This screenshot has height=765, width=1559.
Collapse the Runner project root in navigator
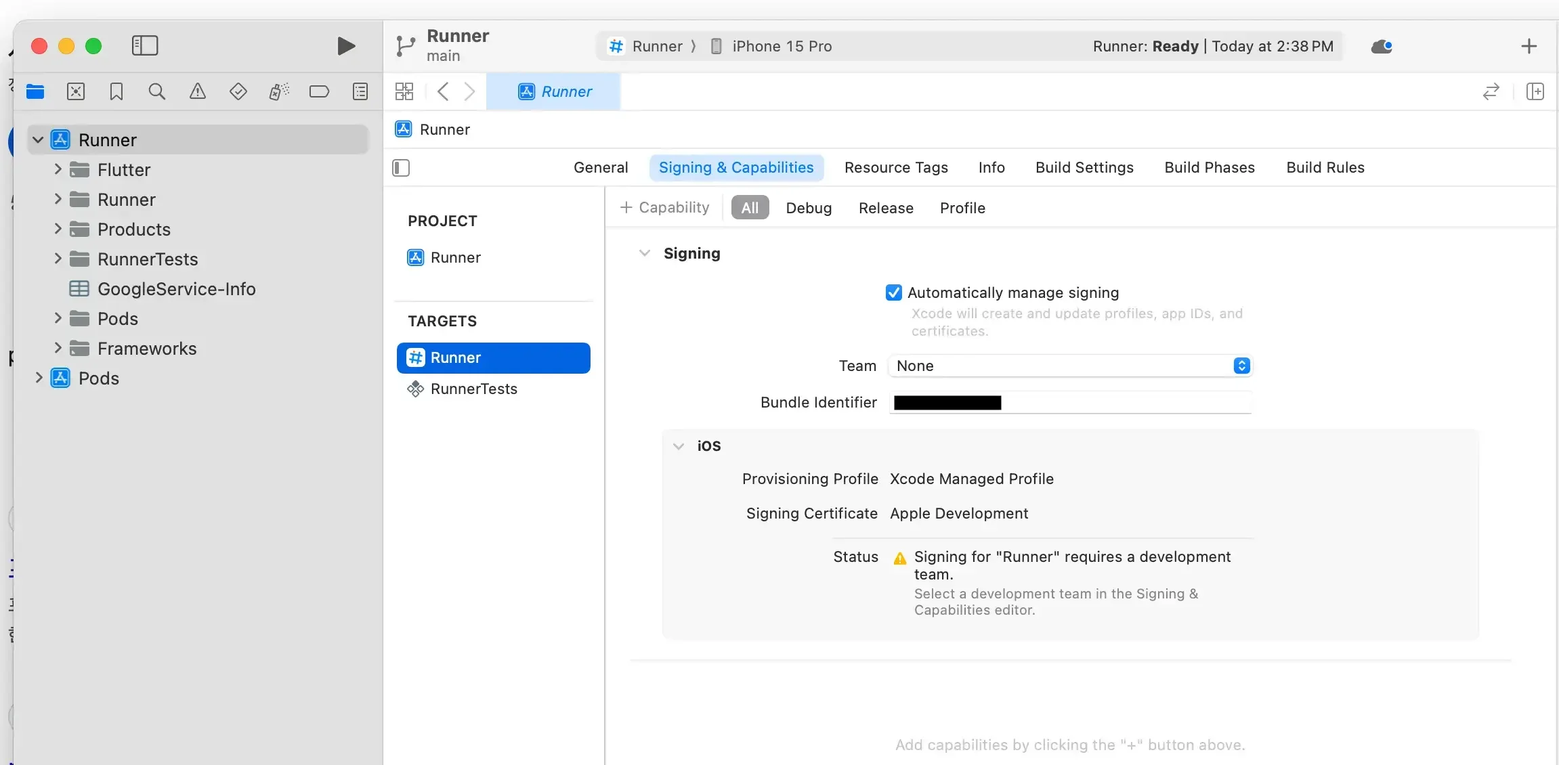tap(38, 140)
